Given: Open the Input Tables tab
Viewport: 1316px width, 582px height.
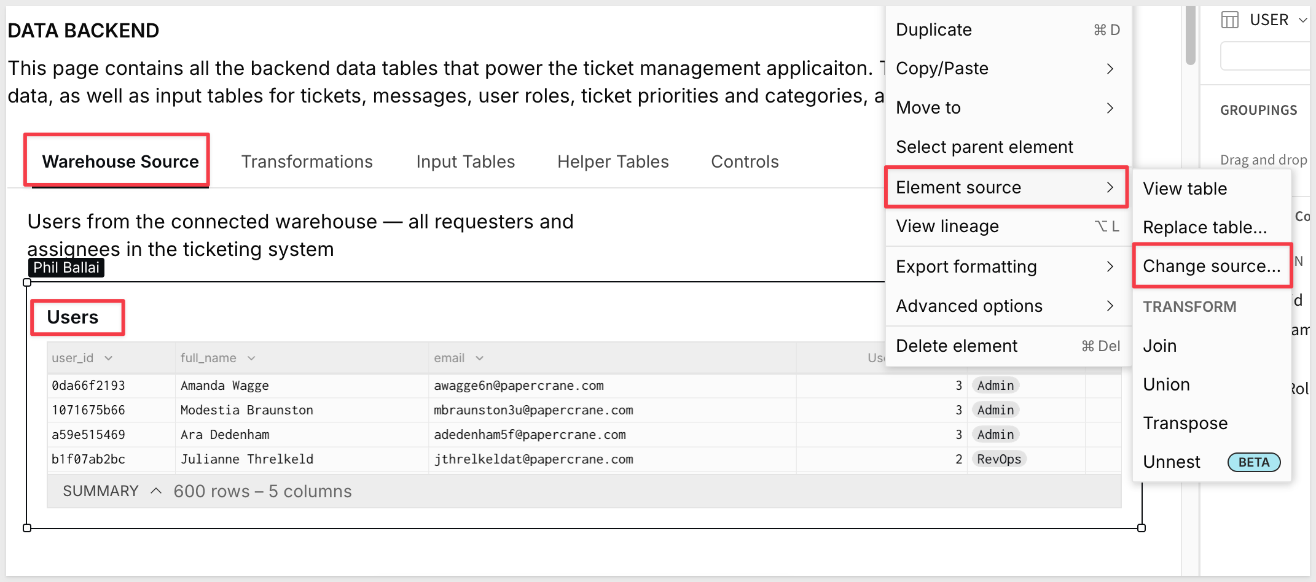Looking at the screenshot, I should pyautogui.click(x=466, y=161).
